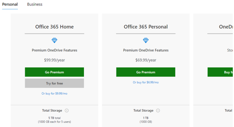
Task: Open the Total Storage info icon for Personal plan
Action: pyautogui.click(x=158, y=110)
